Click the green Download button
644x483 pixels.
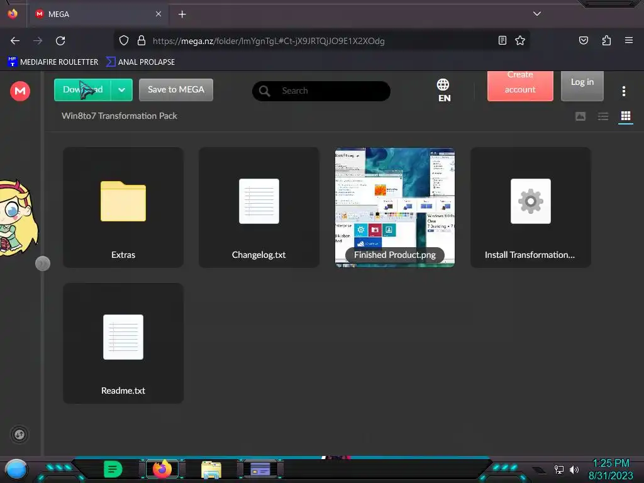[82, 89]
